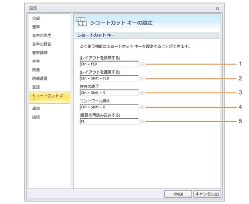
Task: Go to 音声の録音 settings page
Action: [x=42, y=44]
